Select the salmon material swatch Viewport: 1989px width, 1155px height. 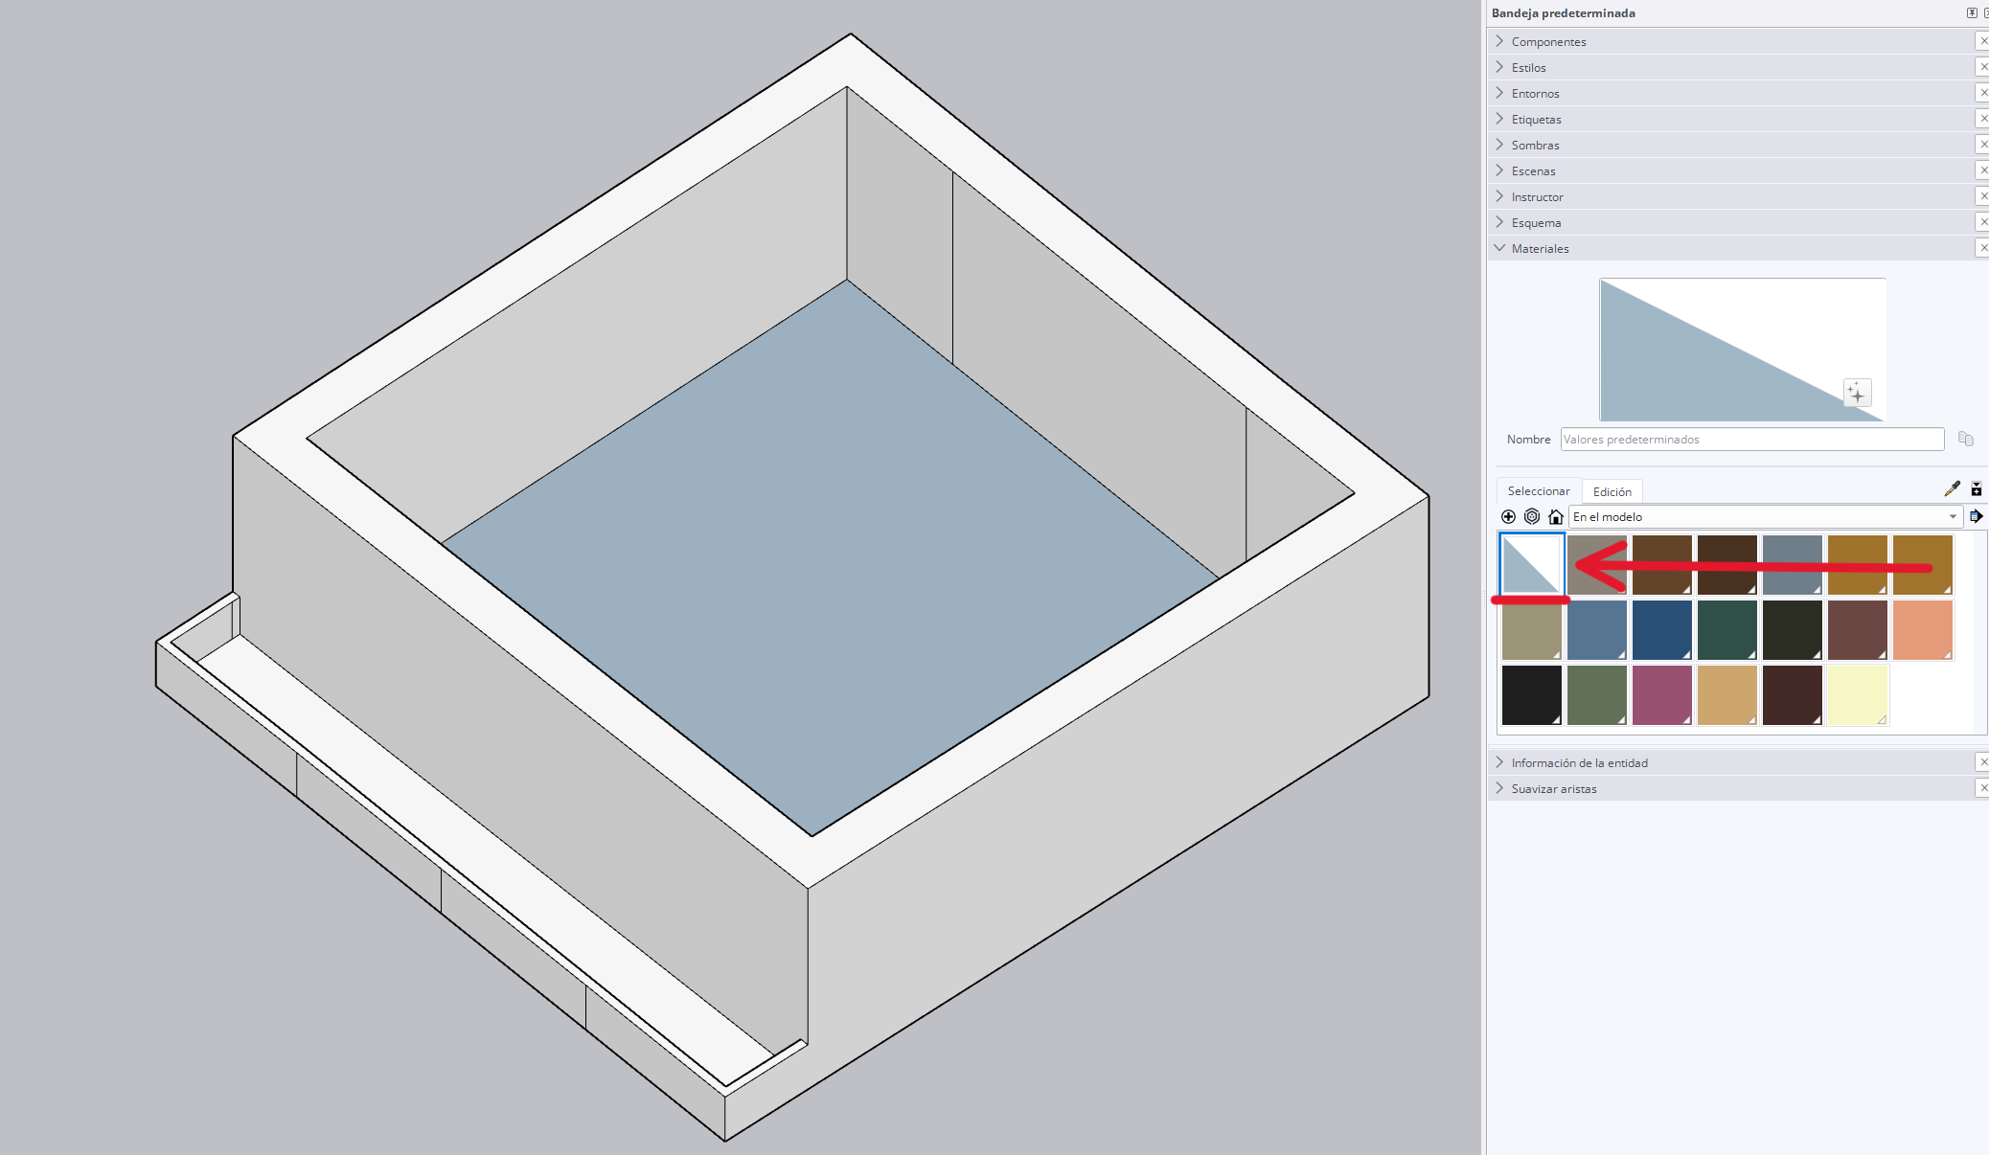tap(1922, 630)
